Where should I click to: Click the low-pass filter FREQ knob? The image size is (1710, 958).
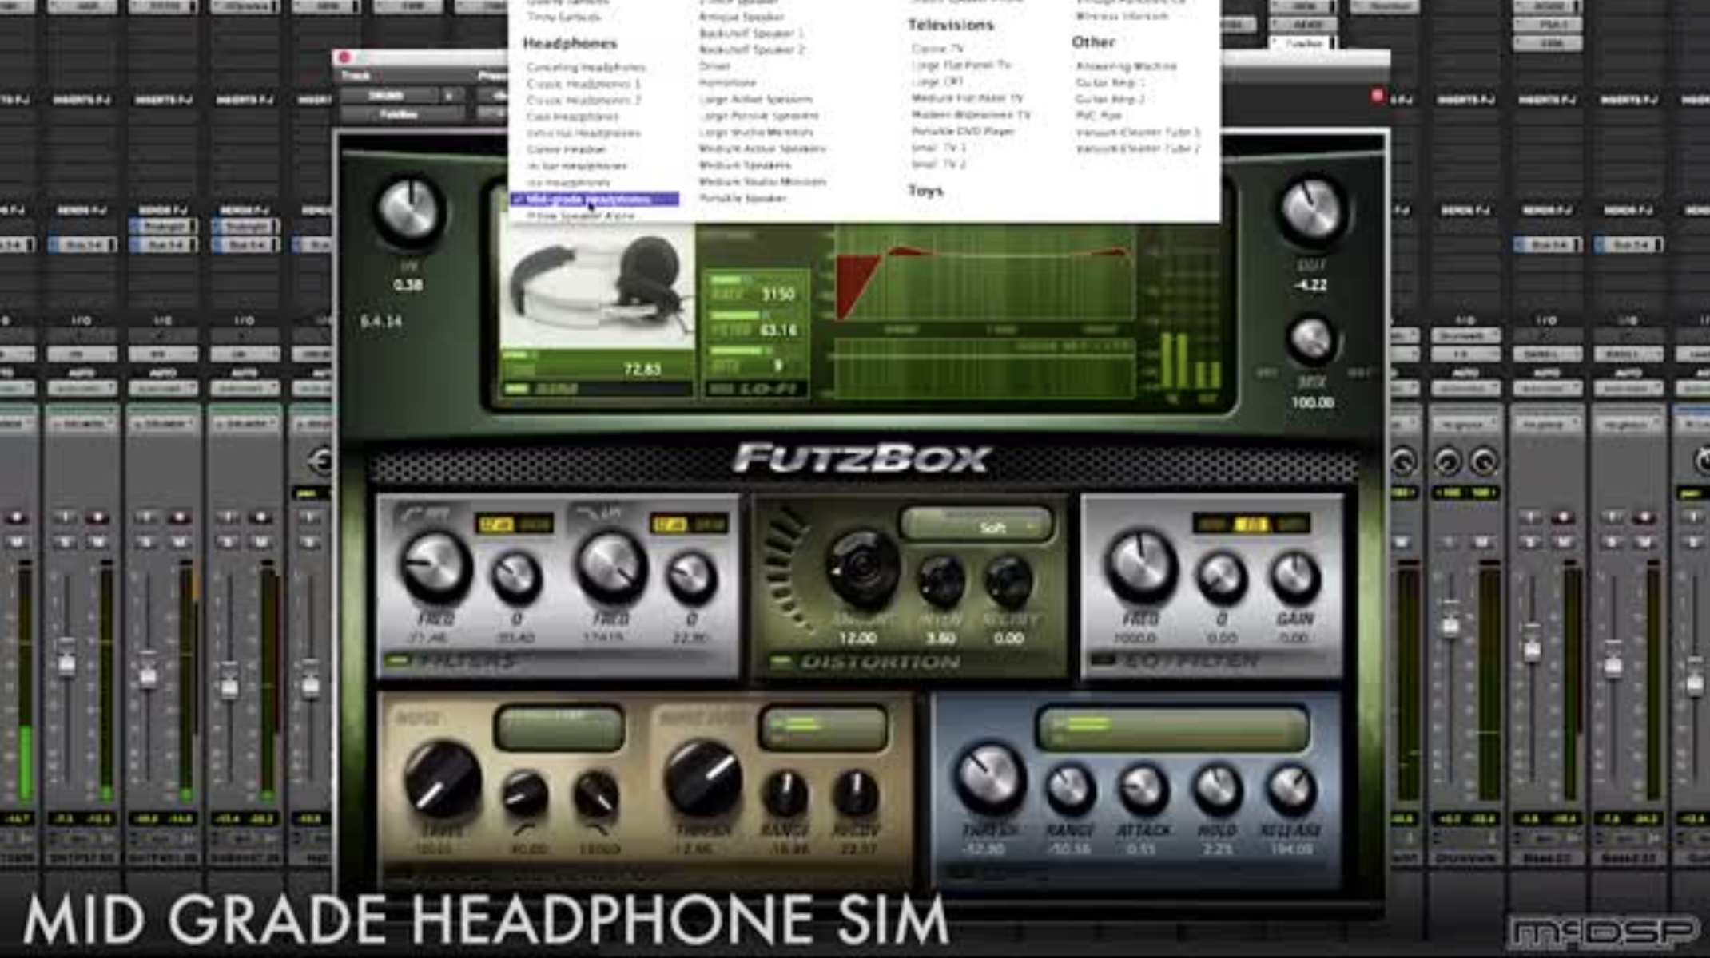[611, 567]
